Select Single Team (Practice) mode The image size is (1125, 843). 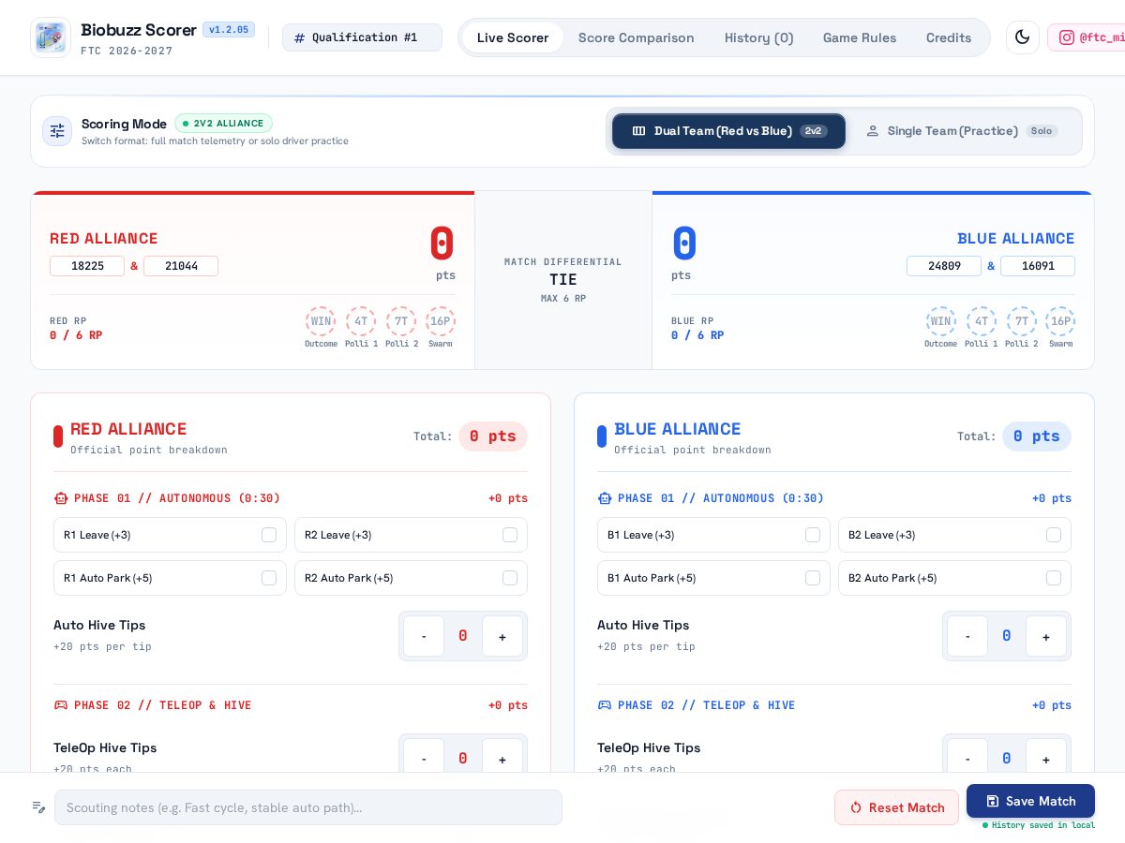[962, 131]
